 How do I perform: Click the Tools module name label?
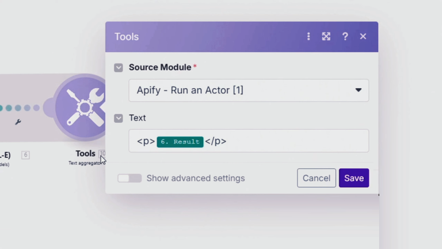tap(85, 153)
